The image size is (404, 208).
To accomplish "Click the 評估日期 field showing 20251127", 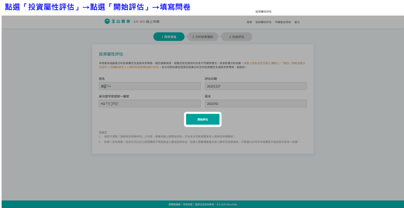I will [x=256, y=86].
